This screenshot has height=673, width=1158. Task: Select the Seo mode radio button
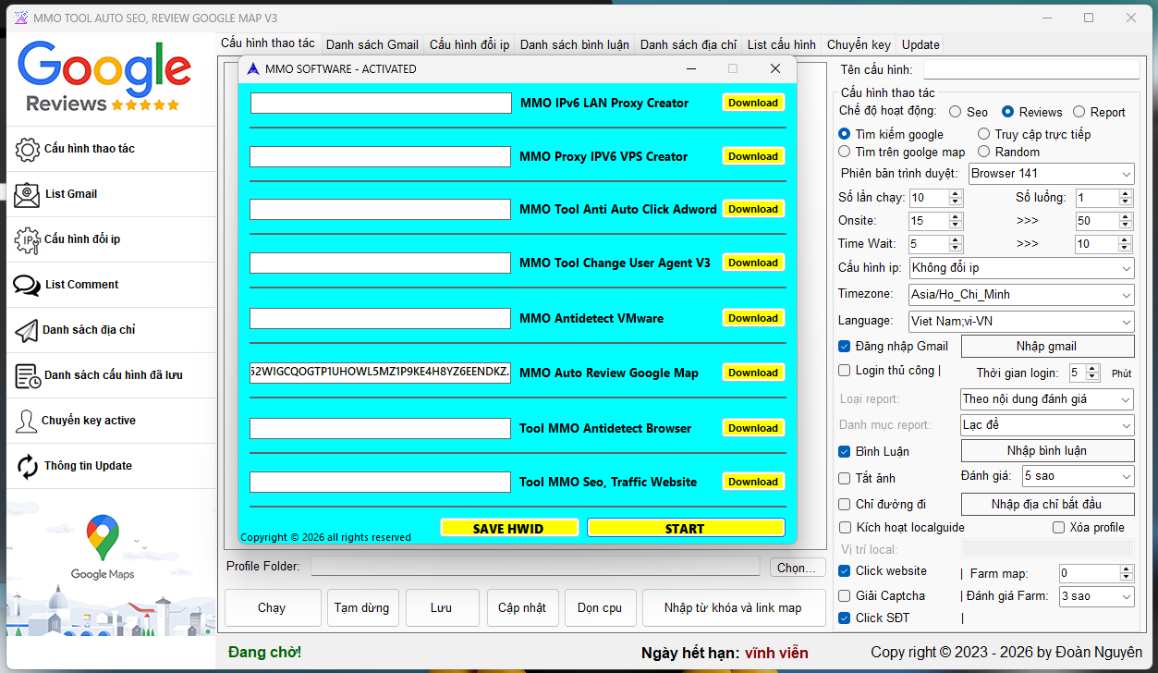956,112
